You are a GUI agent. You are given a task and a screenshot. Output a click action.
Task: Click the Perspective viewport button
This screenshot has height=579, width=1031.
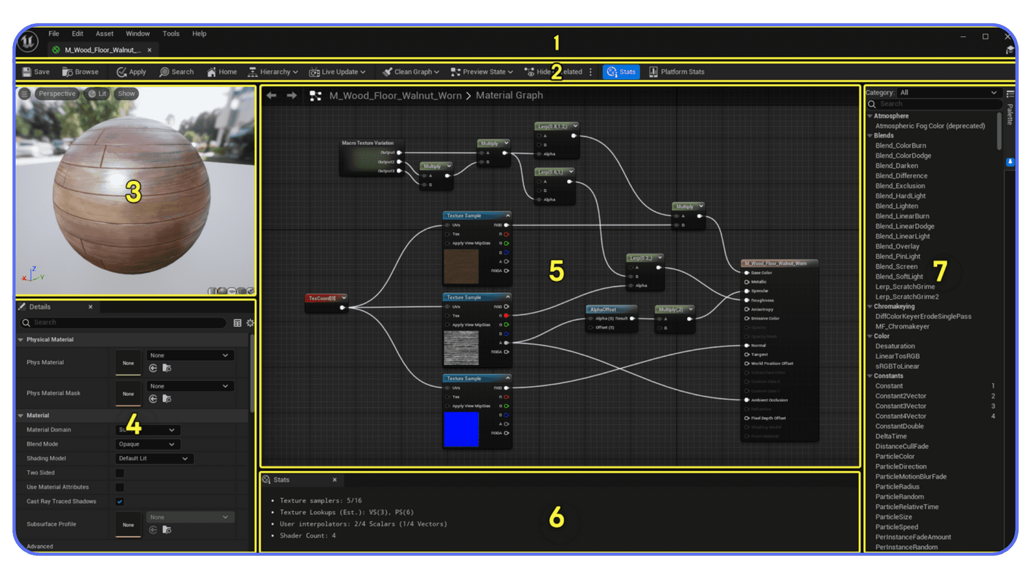[57, 94]
